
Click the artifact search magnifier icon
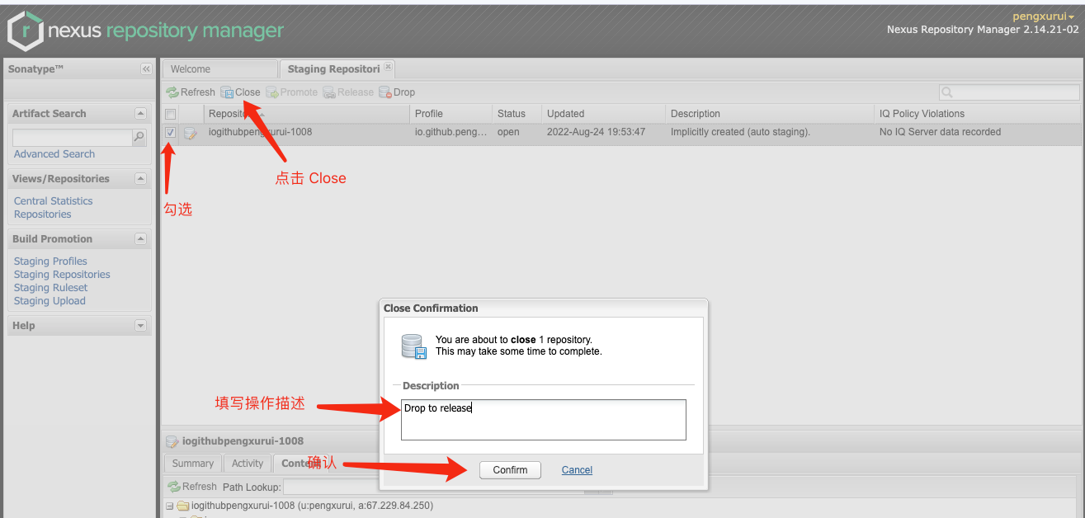pyautogui.click(x=139, y=138)
